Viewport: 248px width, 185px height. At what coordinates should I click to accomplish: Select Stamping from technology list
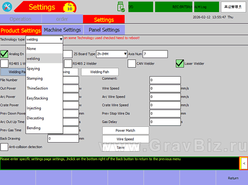[34, 78]
